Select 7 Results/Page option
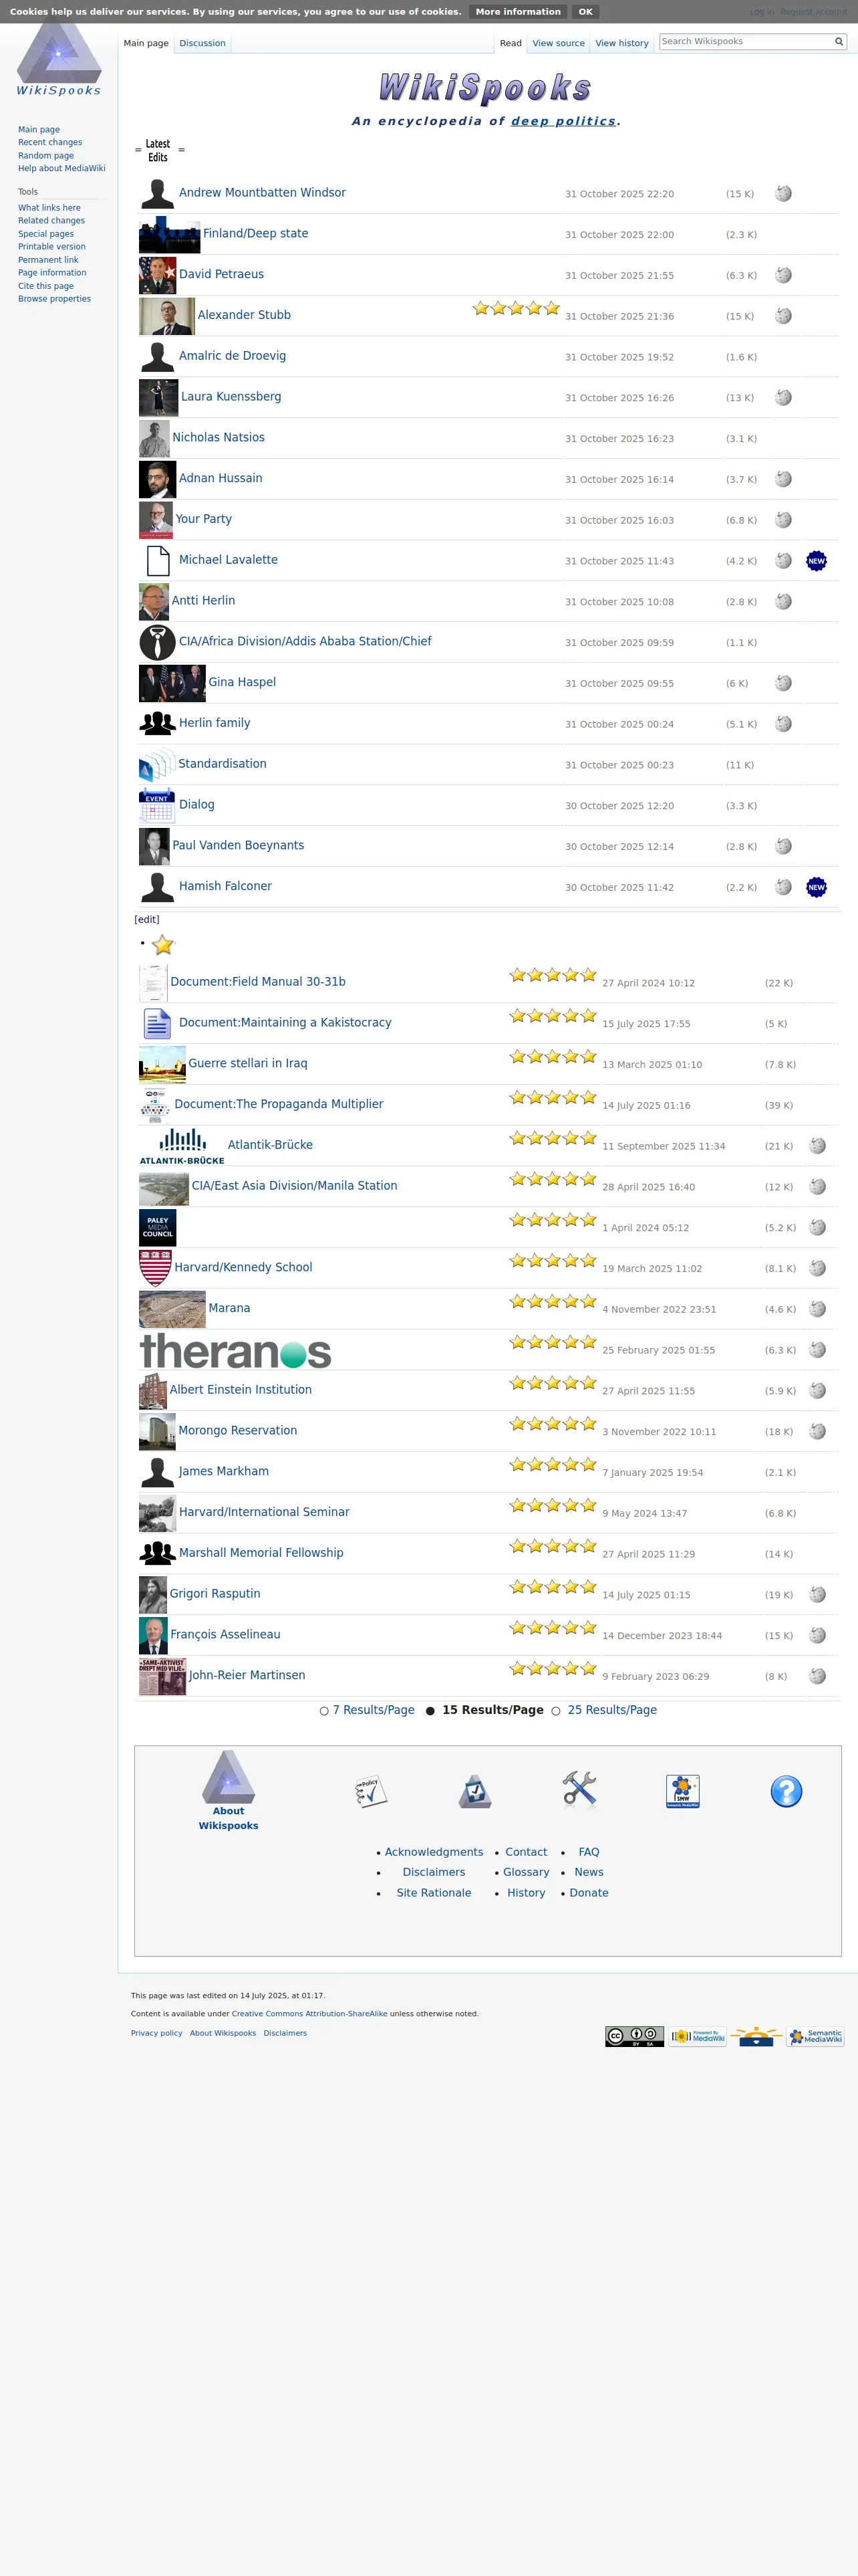 click(374, 1710)
